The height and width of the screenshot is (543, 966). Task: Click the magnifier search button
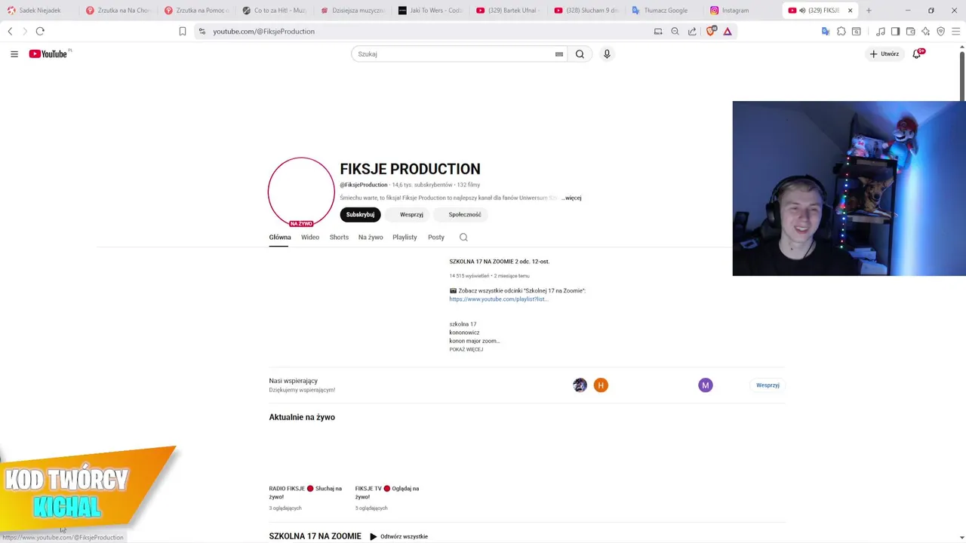click(580, 54)
